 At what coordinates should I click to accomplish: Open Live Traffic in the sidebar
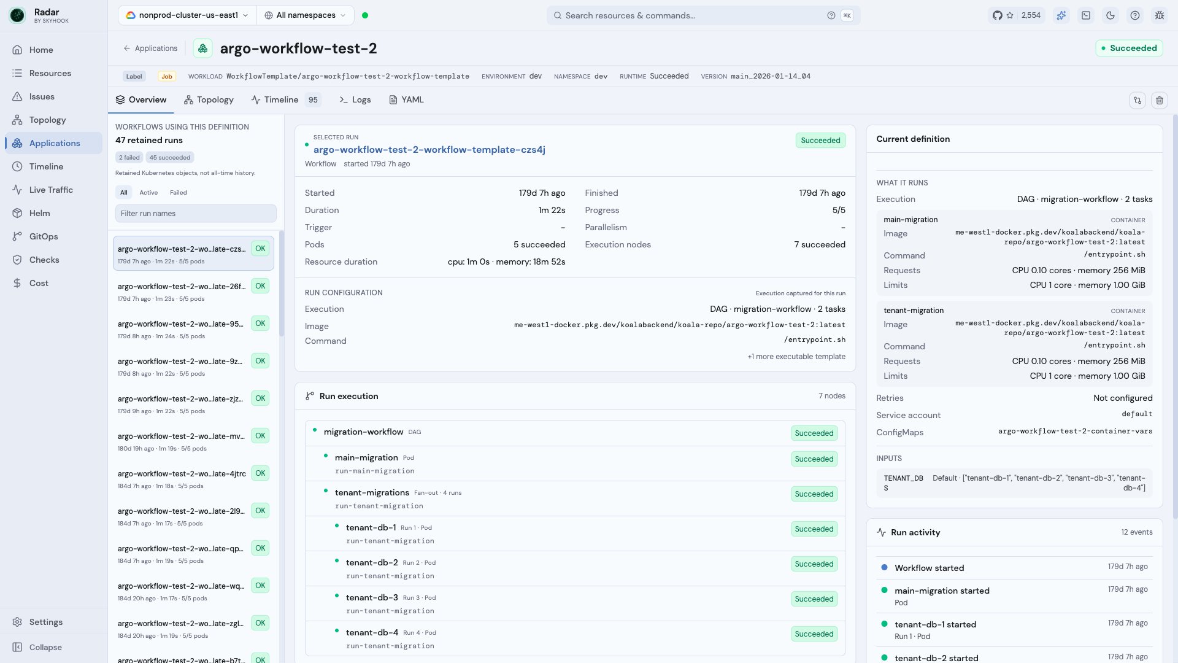53,190
